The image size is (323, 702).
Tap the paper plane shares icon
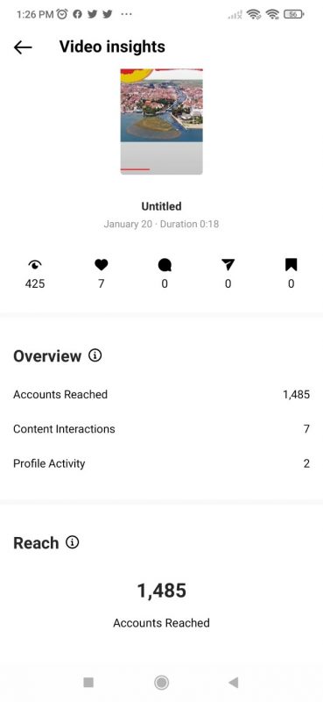click(x=228, y=265)
